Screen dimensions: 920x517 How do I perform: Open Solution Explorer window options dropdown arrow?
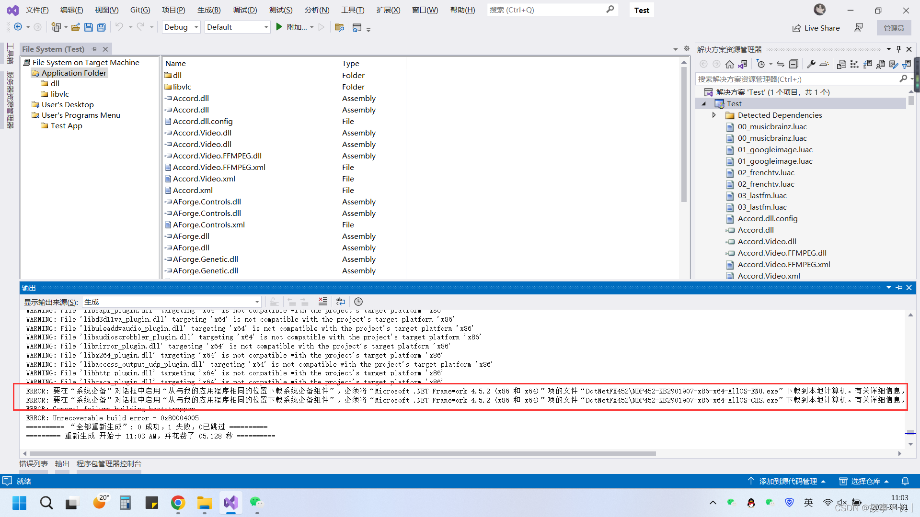pyautogui.click(x=889, y=49)
